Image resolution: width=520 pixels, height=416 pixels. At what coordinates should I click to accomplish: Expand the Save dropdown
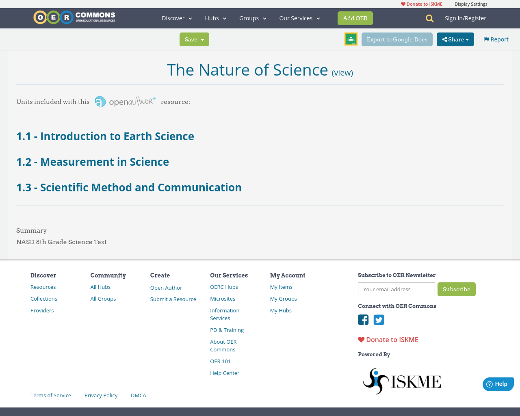coord(194,39)
